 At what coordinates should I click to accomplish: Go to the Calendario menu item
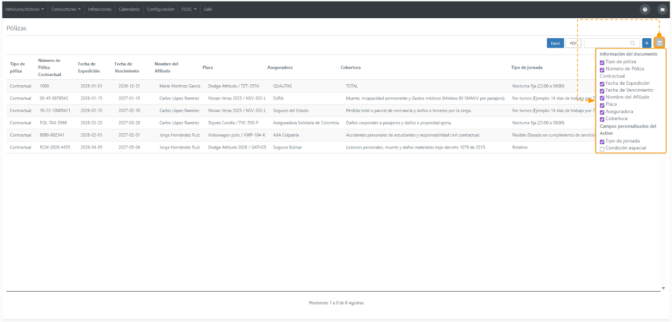[x=129, y=9]
